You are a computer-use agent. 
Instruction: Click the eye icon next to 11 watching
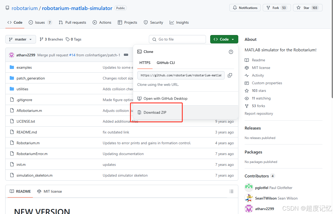pyautogui.click(x=247, y=98)
